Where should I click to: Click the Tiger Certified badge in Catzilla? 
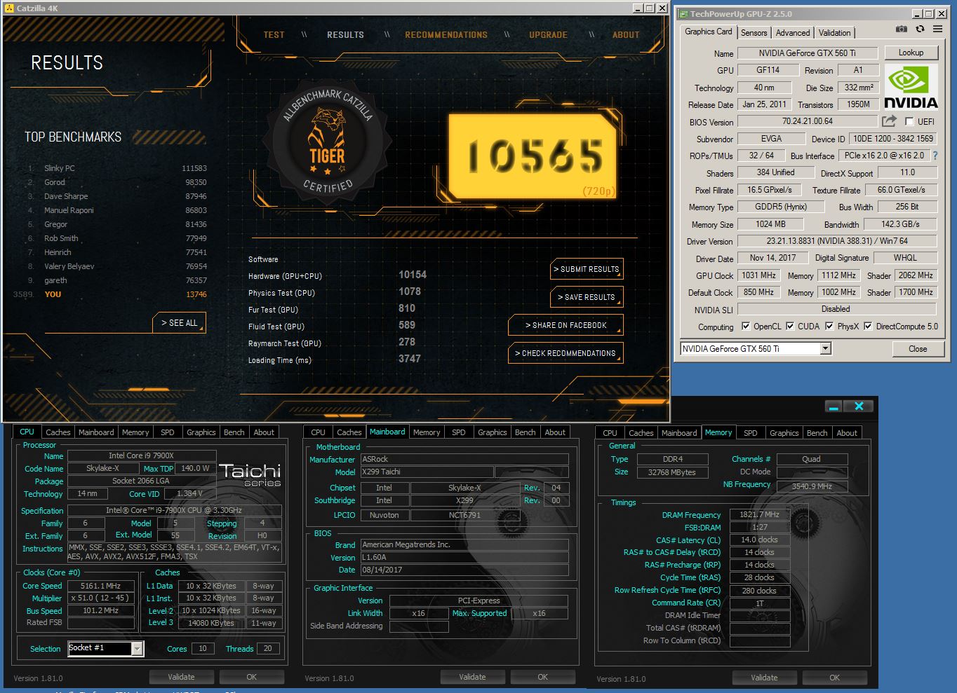(328, 144)
